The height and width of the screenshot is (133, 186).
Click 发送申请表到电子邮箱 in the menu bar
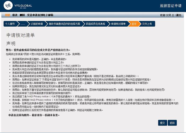tap(40, 15)
